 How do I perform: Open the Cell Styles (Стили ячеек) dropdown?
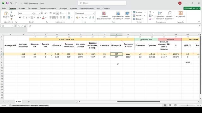click(127, 15)
